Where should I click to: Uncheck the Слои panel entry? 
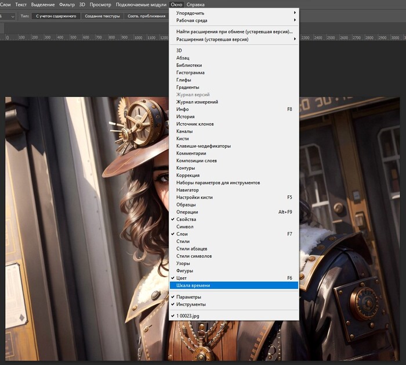(182, 234)
